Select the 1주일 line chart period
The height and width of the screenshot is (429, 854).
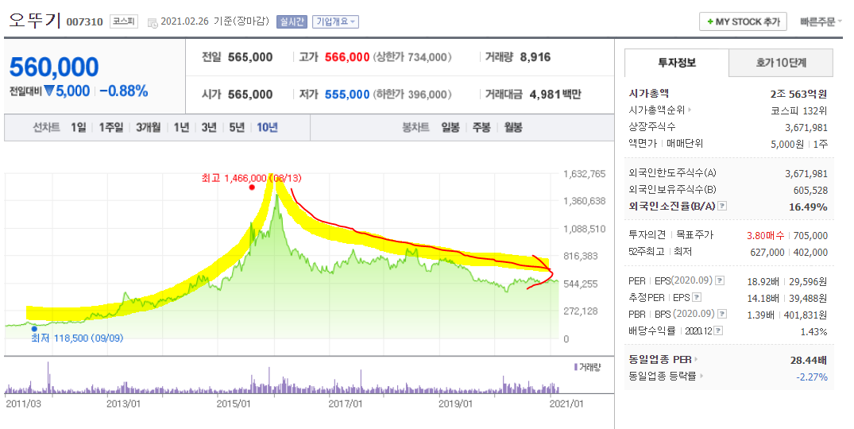coord(111,127)
